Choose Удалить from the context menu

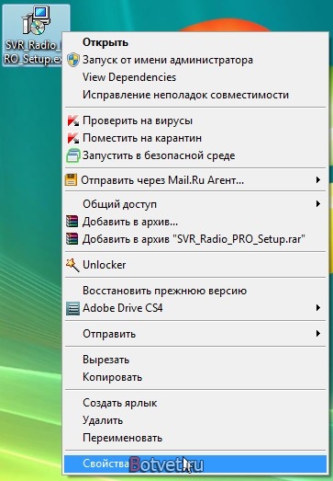[195, 420]
